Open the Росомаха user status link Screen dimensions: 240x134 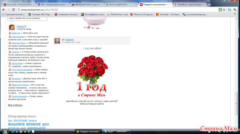click(16, 79)
